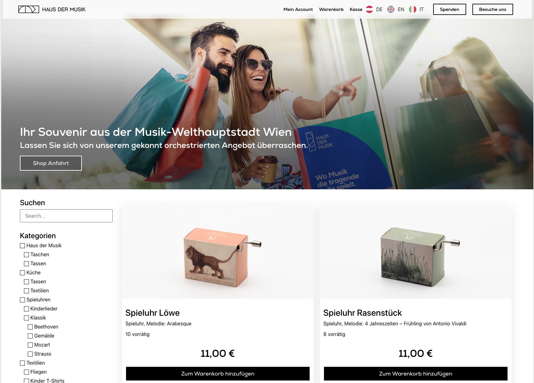
Task: Open Kasse in the navigation bar
Action: tap(356, 9)
